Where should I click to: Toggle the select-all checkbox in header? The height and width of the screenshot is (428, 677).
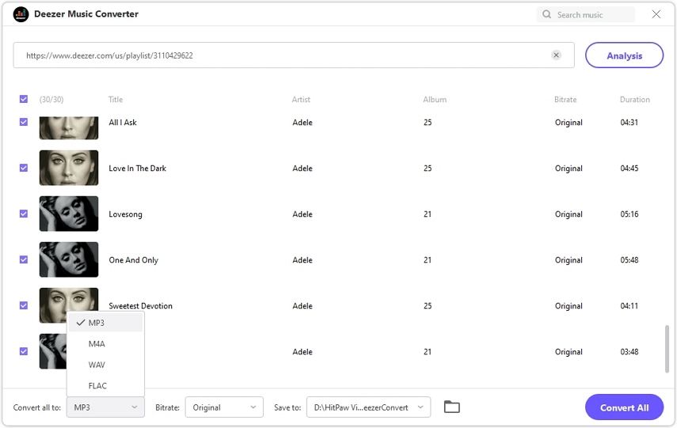pyautogui.click(x=24, y=99)
